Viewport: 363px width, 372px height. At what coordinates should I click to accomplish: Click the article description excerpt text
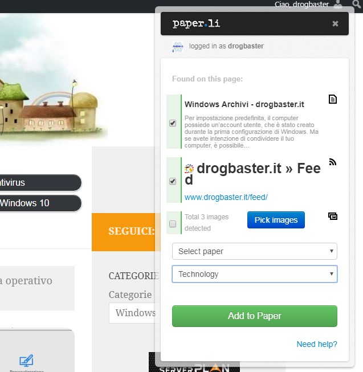click(251, 132)
